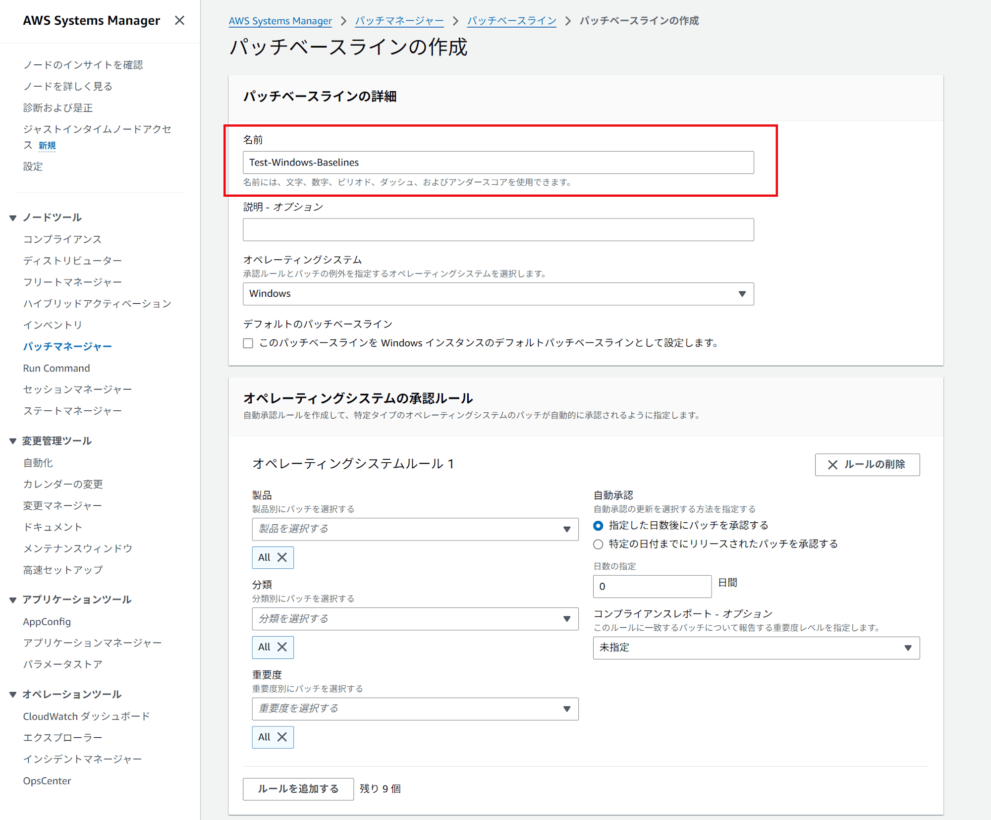Screen dimensions: 991x820
Task: Open the コンプライアンスレポート 未指定 dropdown
Action: pyautogui.click(x=756, y=648)
